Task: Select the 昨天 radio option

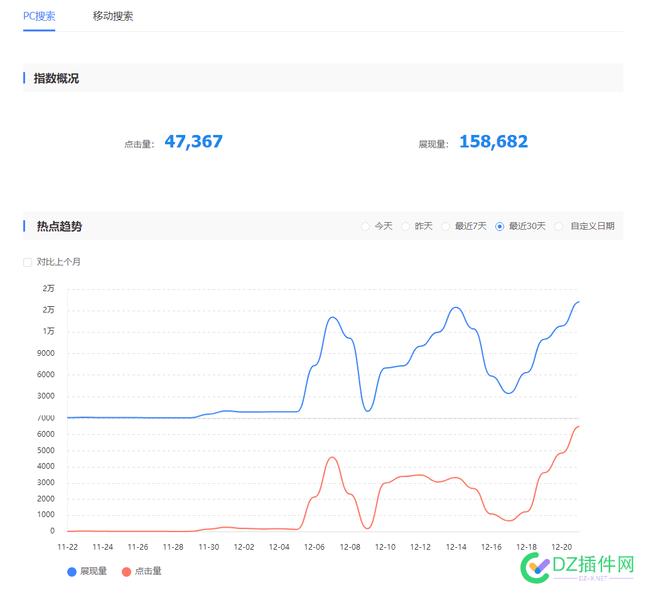Action: 406,227
